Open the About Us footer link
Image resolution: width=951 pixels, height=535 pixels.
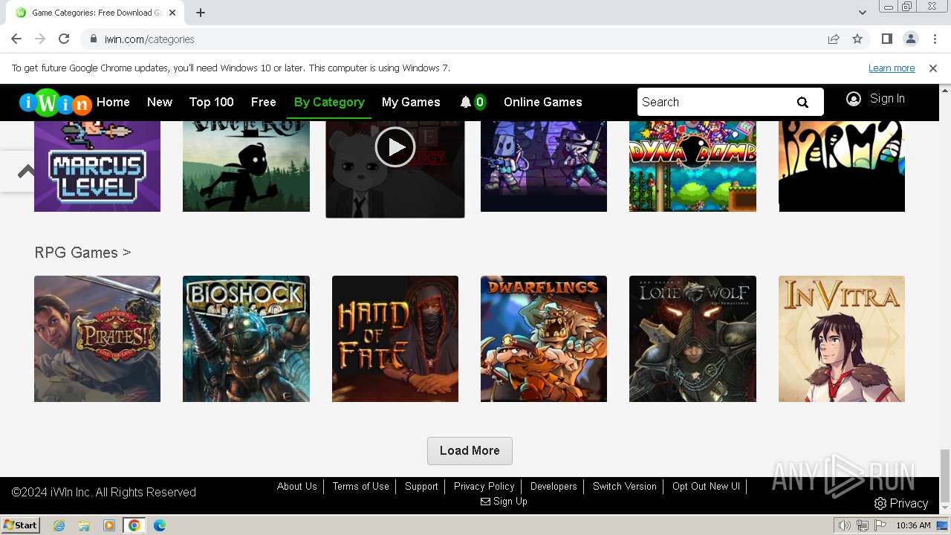click(297, 487)
